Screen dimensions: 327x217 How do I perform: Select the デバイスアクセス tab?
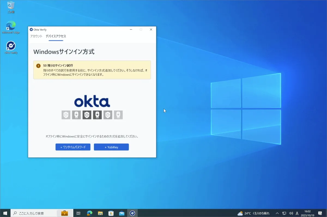56,36
